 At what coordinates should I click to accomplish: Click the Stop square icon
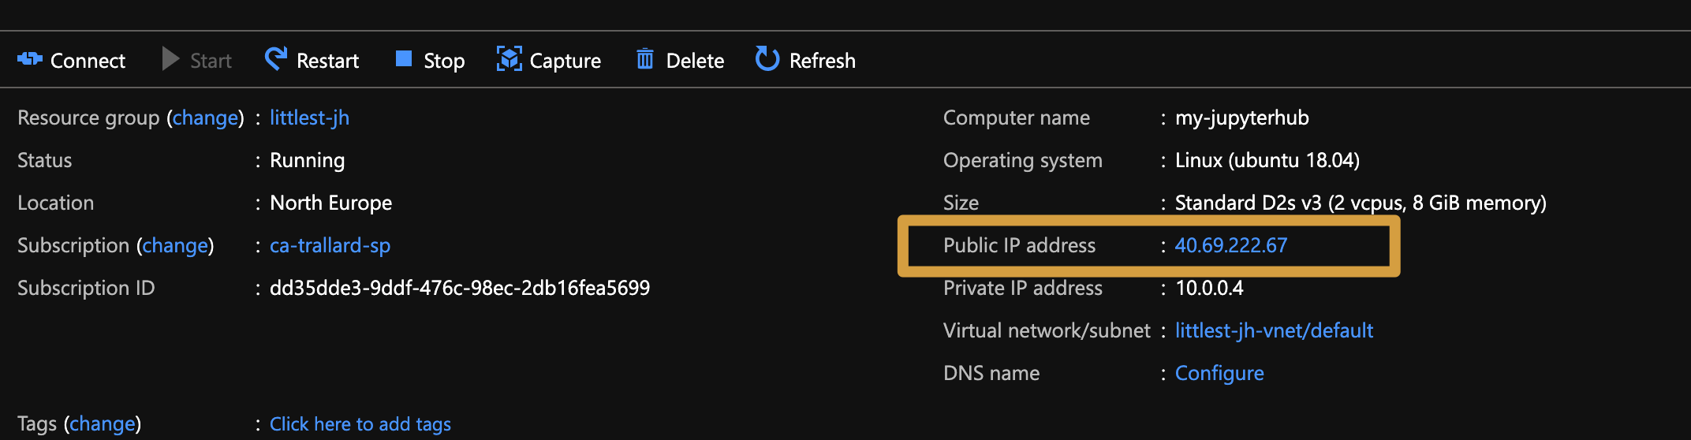404,59
